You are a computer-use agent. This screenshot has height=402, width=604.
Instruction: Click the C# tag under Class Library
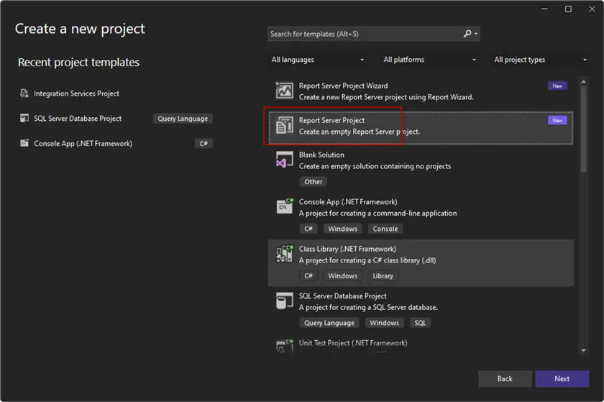point(308,276)
